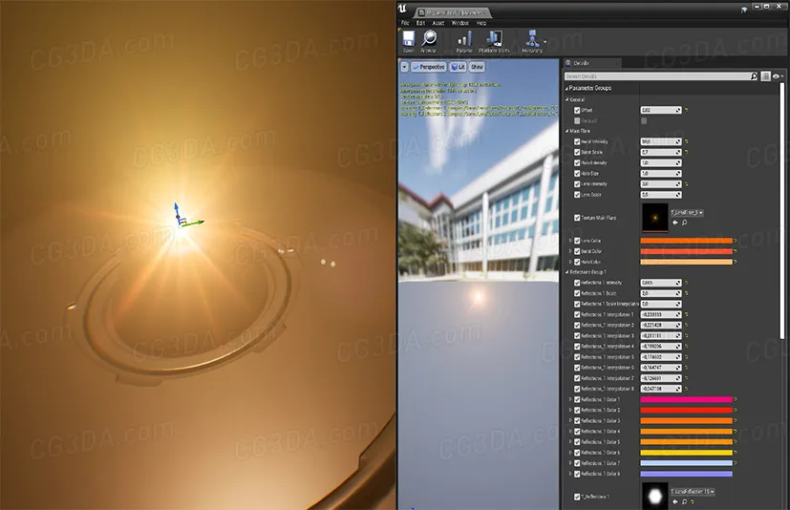Browse to Texture Main Flare asset magnifier
The image size is (790, 510).
pyautogui.click(x=684, y=223)
